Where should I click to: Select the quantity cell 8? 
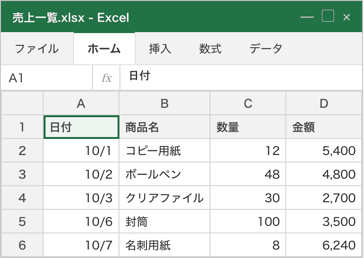[248, 245]
